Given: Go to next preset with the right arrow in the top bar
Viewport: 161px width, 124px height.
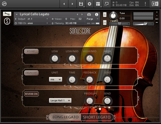Looking at the screenshot, I should point(73,4).
